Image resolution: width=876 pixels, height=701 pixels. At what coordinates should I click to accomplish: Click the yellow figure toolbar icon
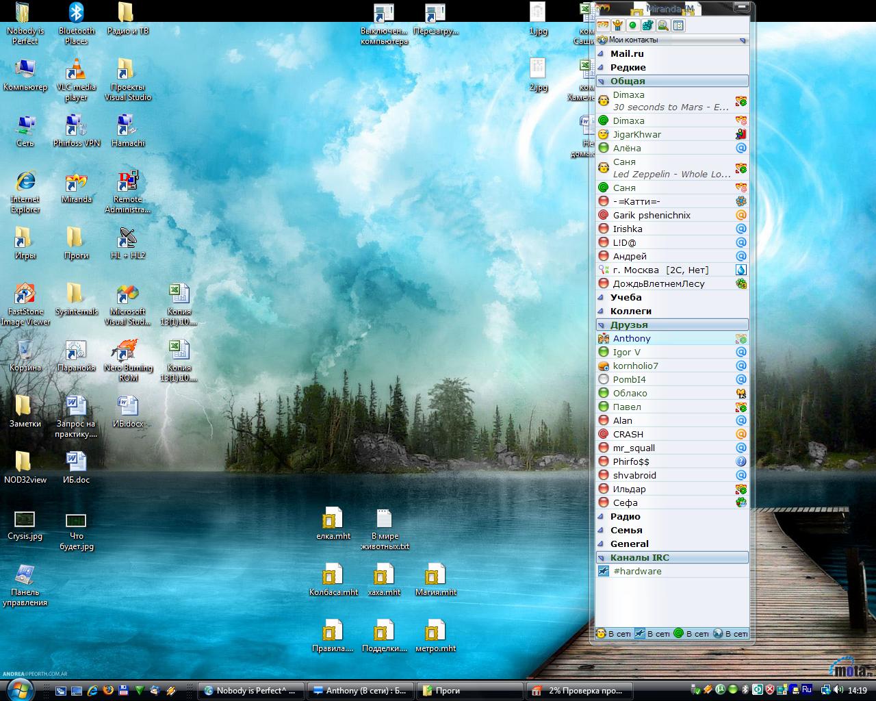tap(617, 25)
